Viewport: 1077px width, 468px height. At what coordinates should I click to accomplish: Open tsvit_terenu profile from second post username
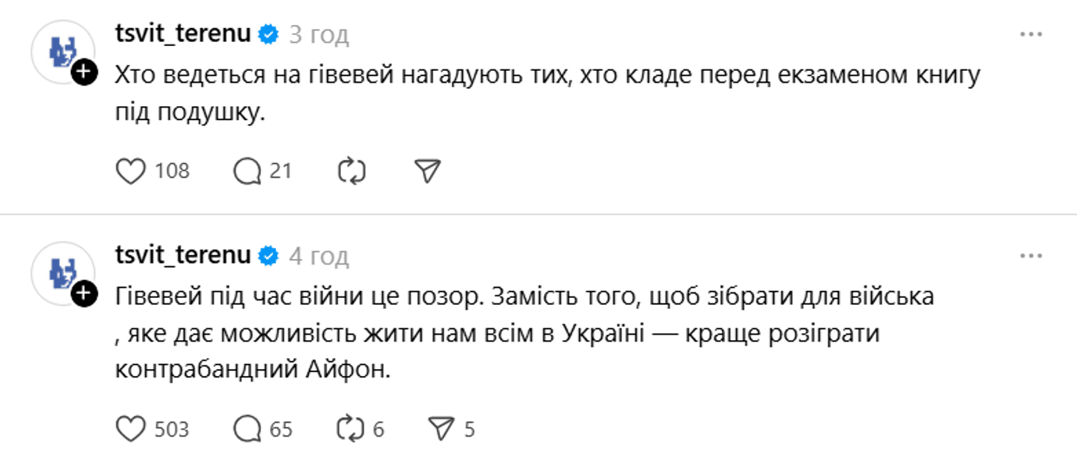(x=183, y=256)
